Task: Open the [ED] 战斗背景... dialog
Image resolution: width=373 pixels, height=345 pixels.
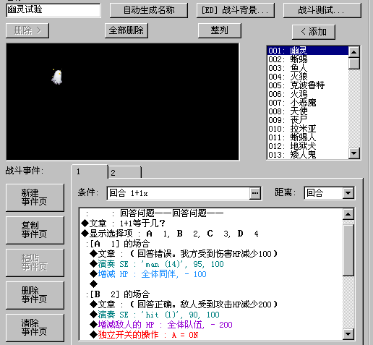Action: (x=236, y=10)
